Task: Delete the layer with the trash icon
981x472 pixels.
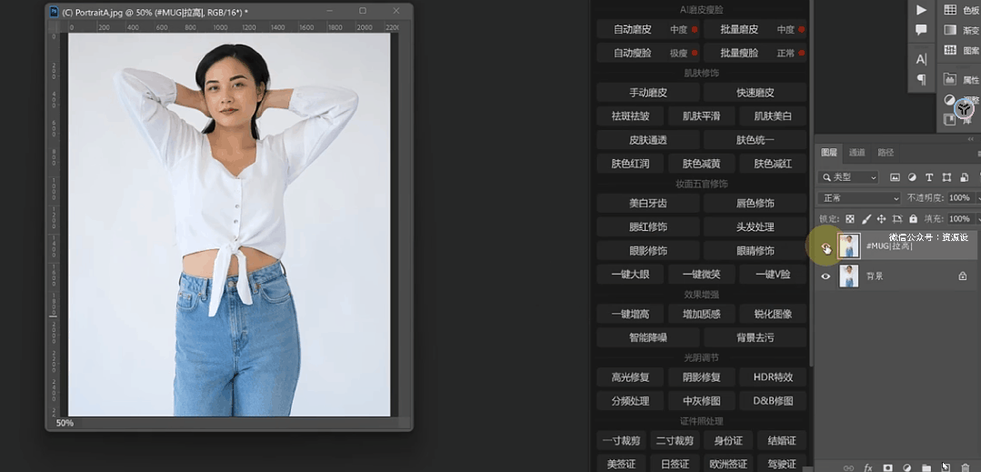Action: [x=965, y=467]
